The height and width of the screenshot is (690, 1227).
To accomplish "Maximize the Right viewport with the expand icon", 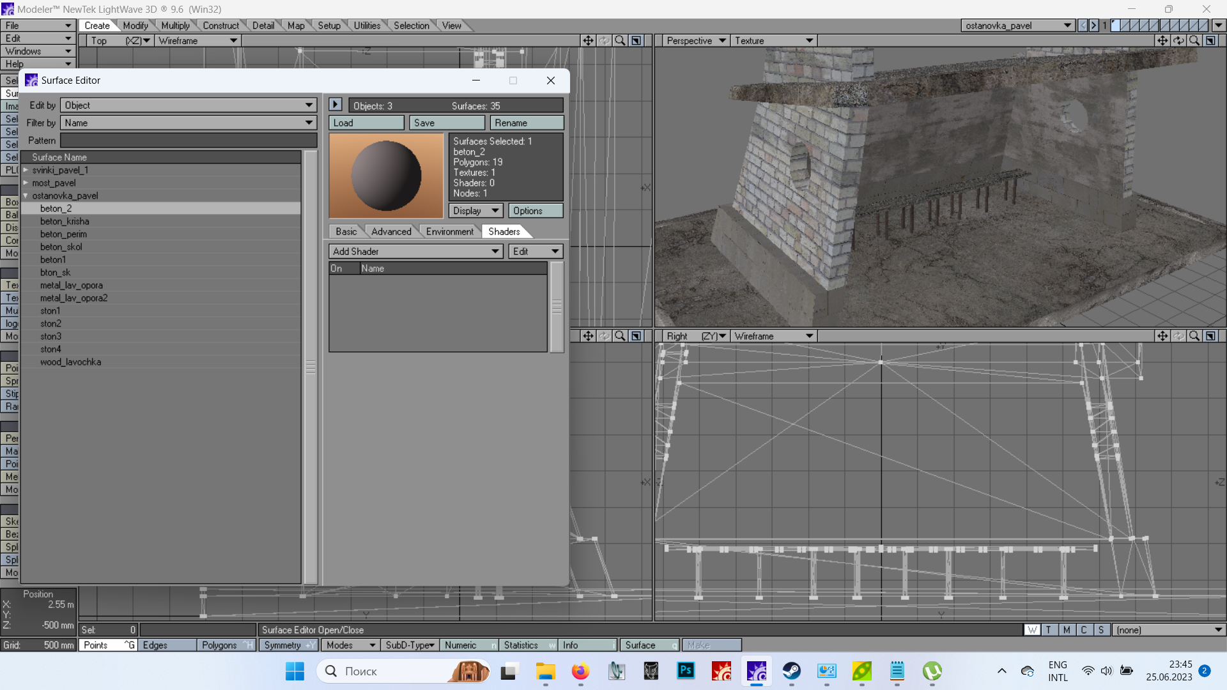I will tap(1210, 336).
